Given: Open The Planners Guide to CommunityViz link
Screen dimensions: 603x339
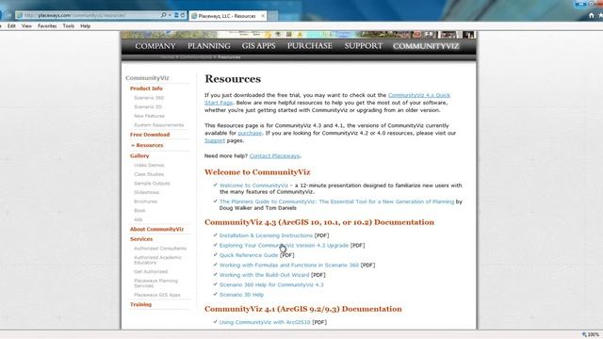Looking at the screenshot, I should (x=336, y=202).
